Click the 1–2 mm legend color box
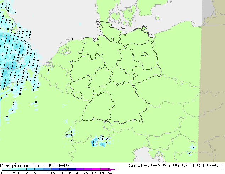The height and width of the screenshot is (174, 225). pyautogui.click(x=22, y=169)
